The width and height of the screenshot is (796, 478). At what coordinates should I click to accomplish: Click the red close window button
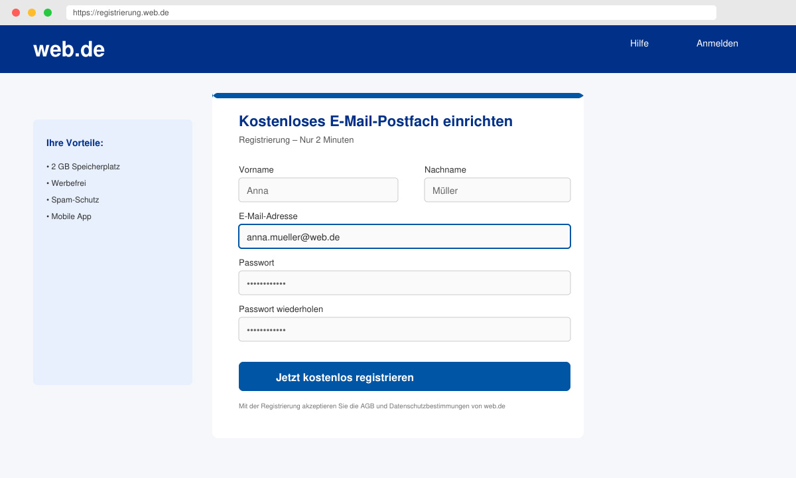tap(16, 13)
